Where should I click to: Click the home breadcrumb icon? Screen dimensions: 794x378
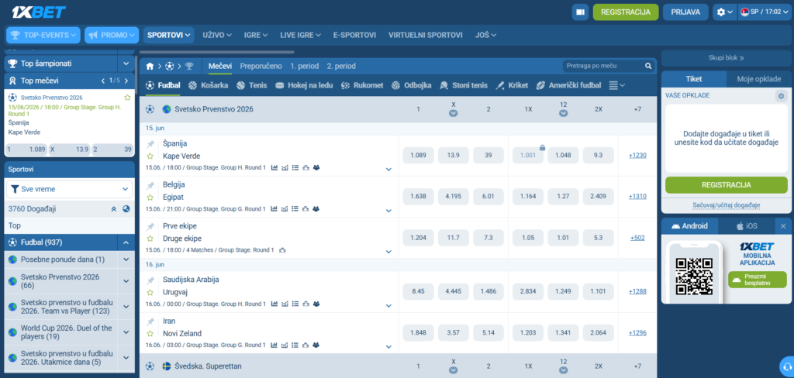[150, 67]
